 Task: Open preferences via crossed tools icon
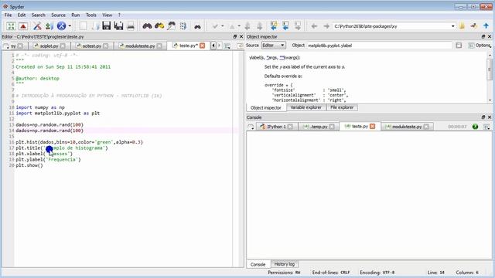37,26
